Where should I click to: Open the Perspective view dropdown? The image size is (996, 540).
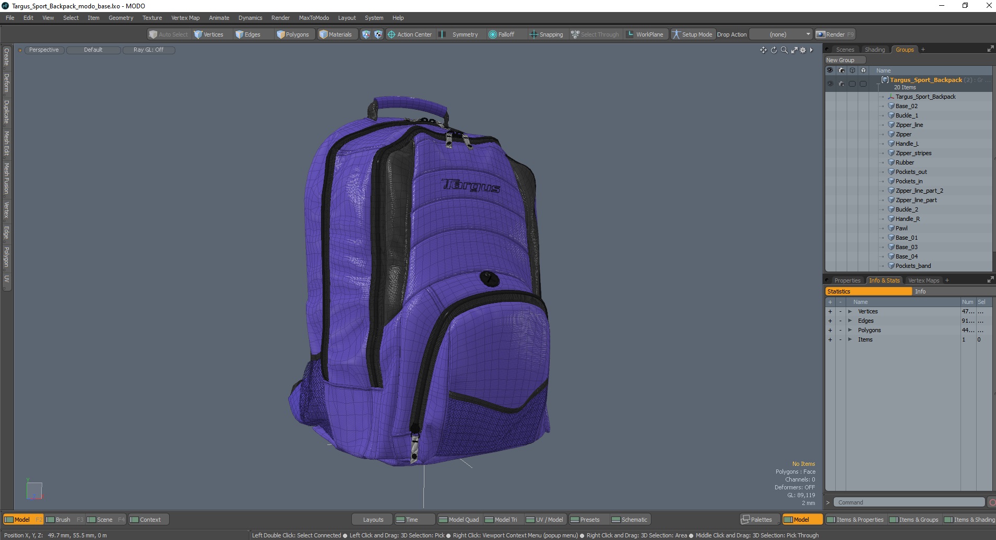tap(44, 50)
